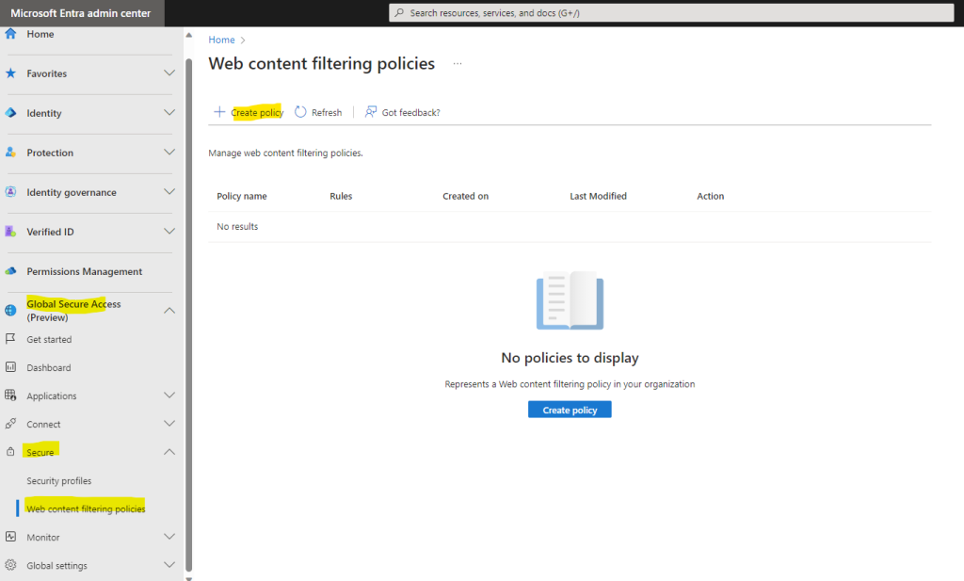
Task: Click the Policy name column header
Action: click(242, 196)
